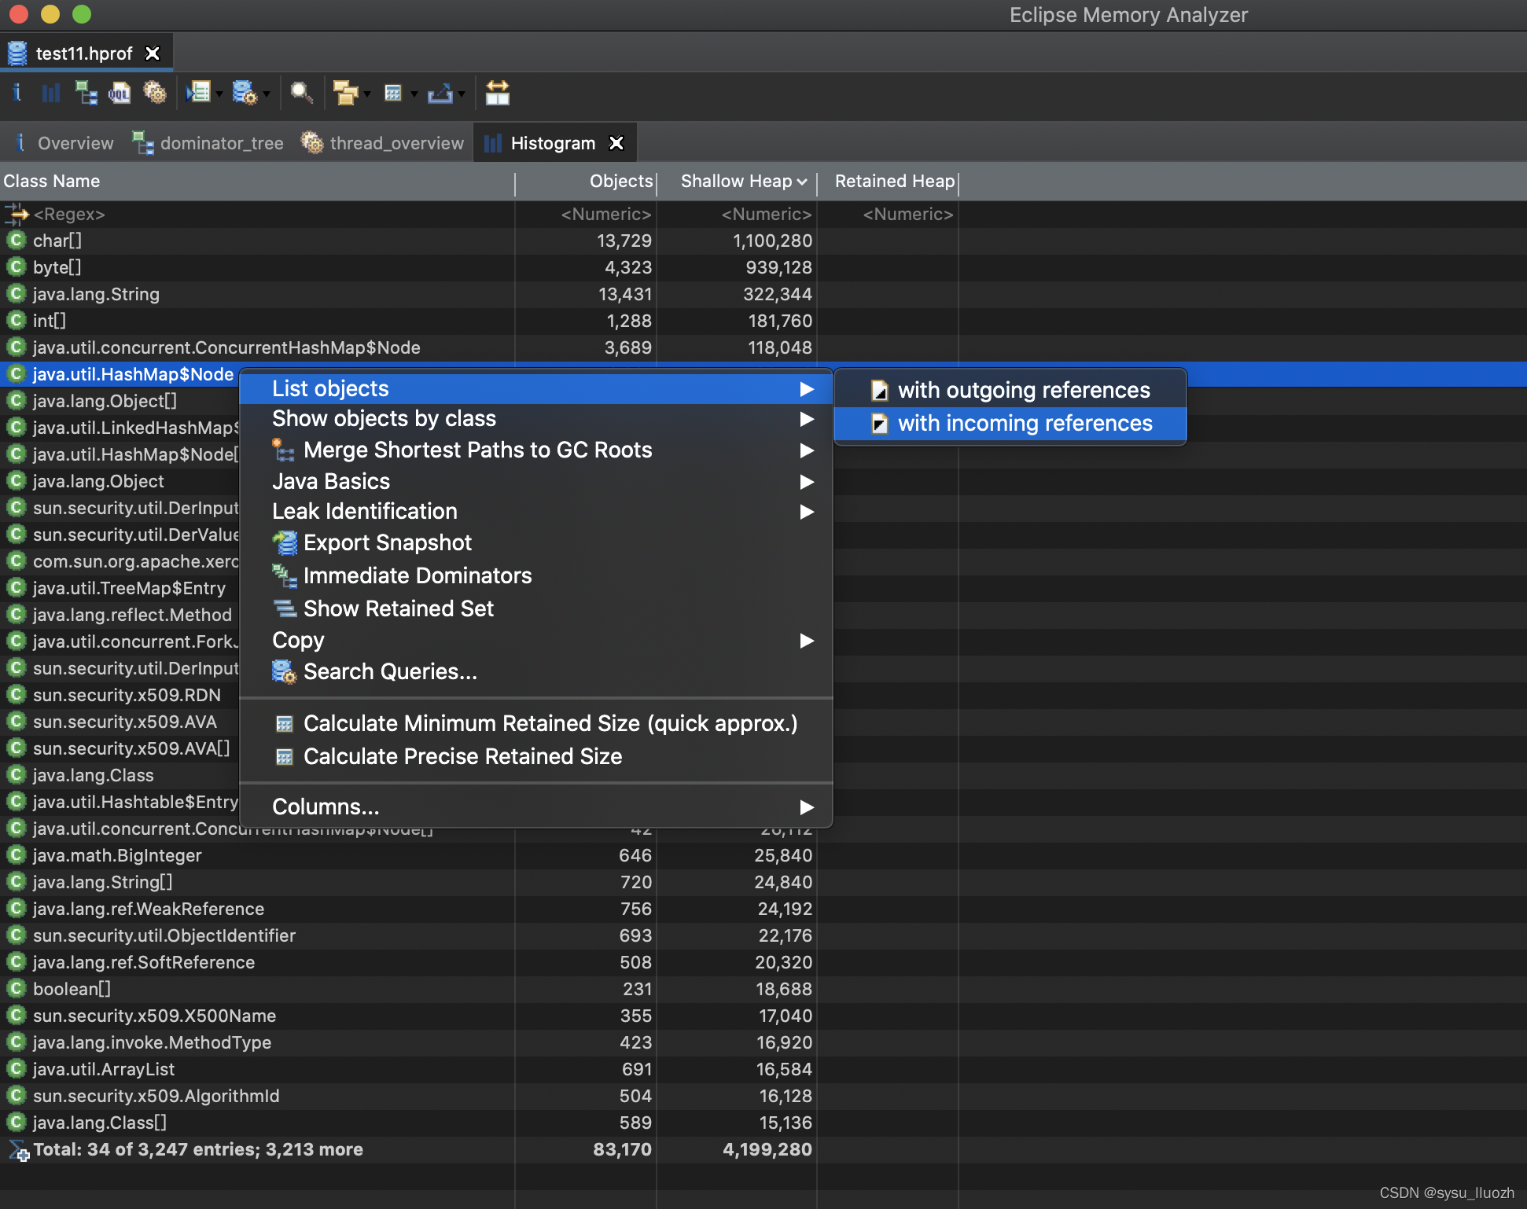Click the magnifier Find Object by Address icon
The height and width of the screenshot is (1209, 1527).
click(x=301, y=94)
